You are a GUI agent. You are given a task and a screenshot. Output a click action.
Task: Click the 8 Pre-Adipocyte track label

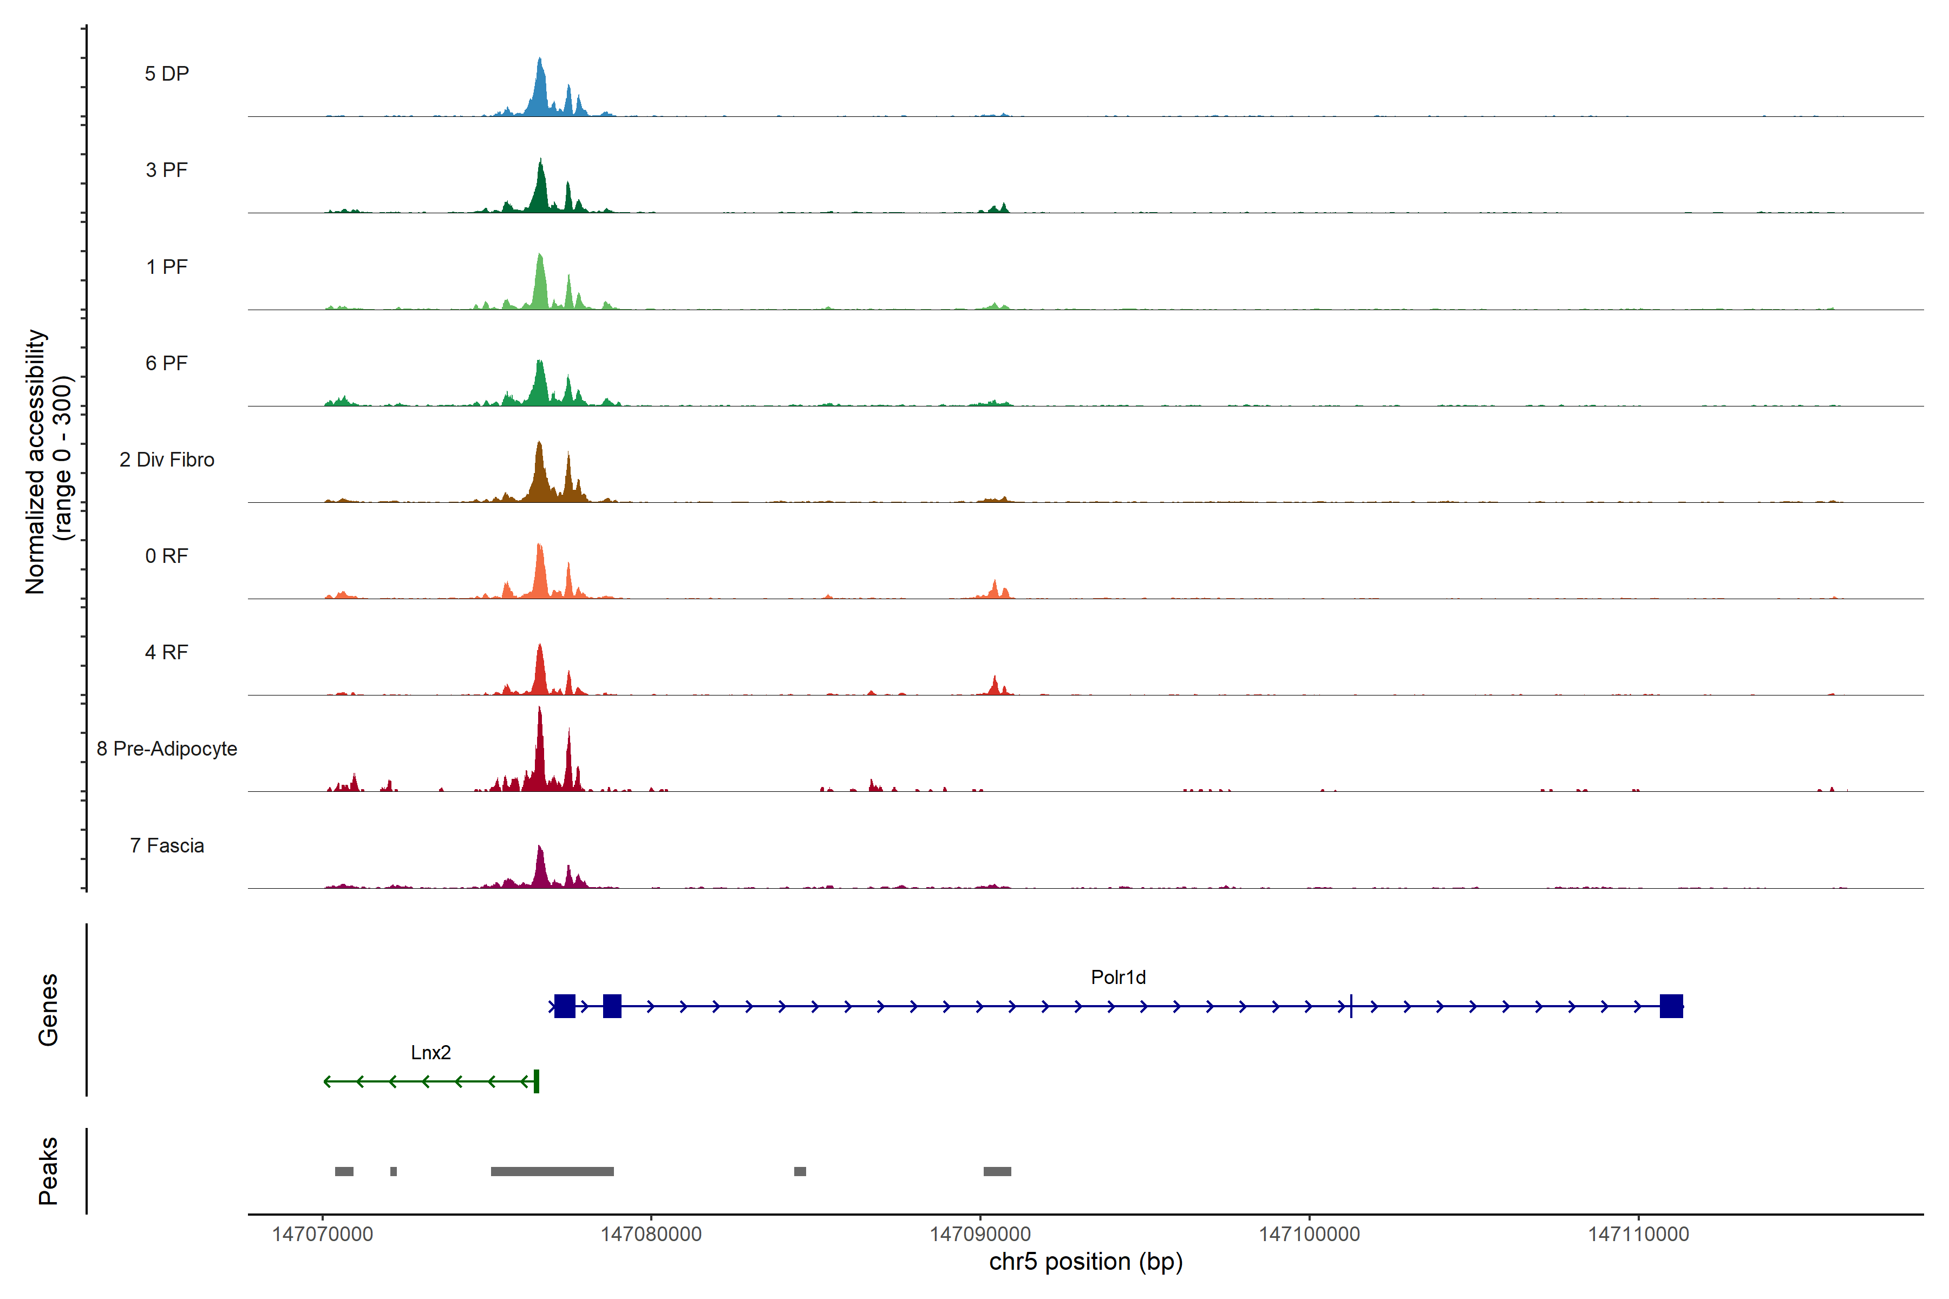click(x=167, y=749)
